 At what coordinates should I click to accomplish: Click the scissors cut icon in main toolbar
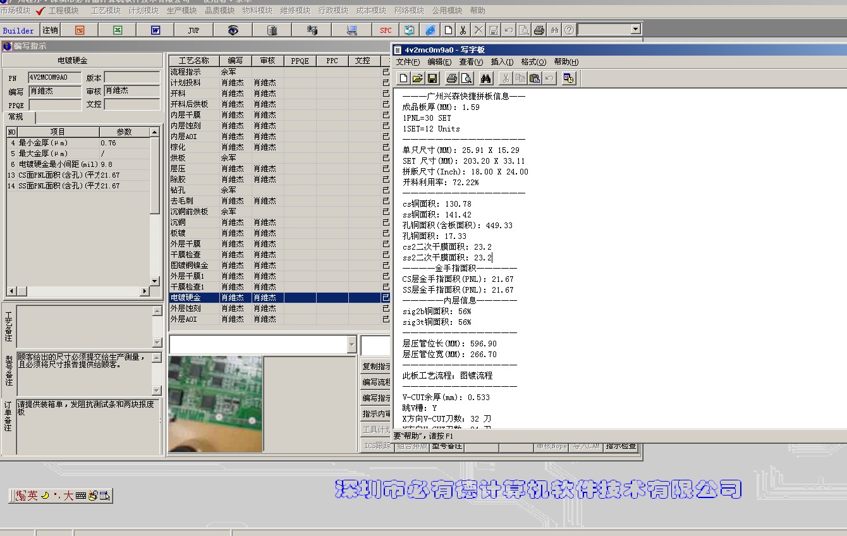coord(463,30)
